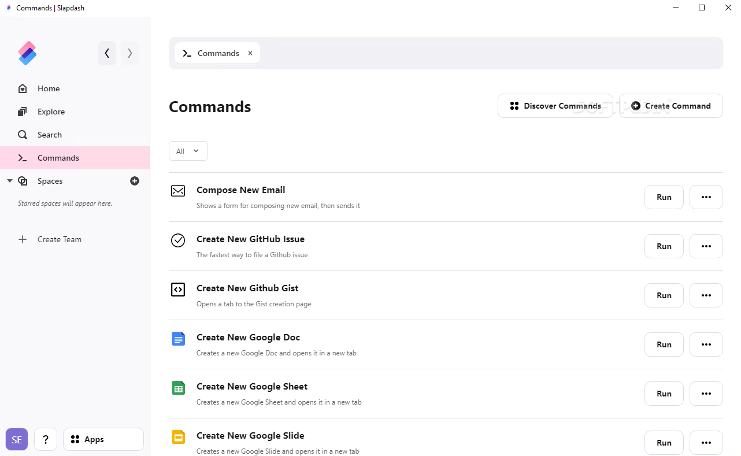Click the Compose New Email title
Image resolution: width=741 pixels, height=456 pixels.
[x=240, y=190]
